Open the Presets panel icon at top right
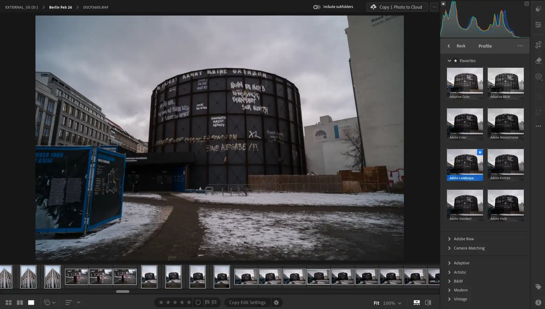The height and width of the screenshot is (309, 545). click(x=538, y=9)
